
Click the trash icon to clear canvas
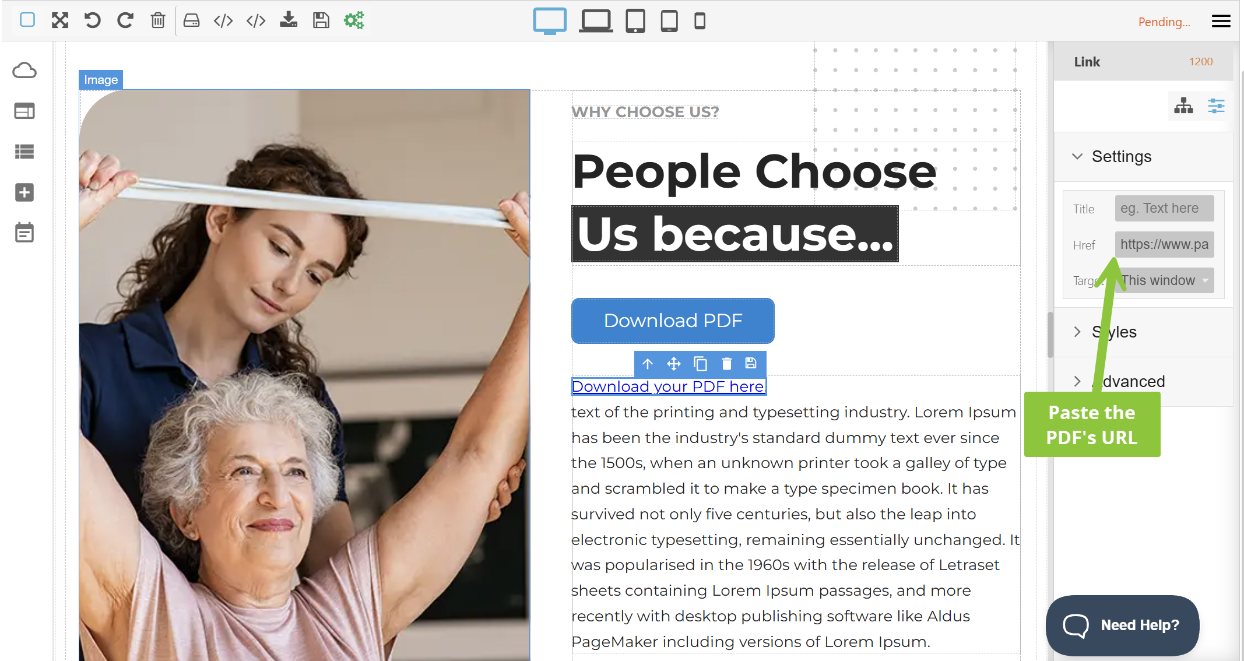157,20
